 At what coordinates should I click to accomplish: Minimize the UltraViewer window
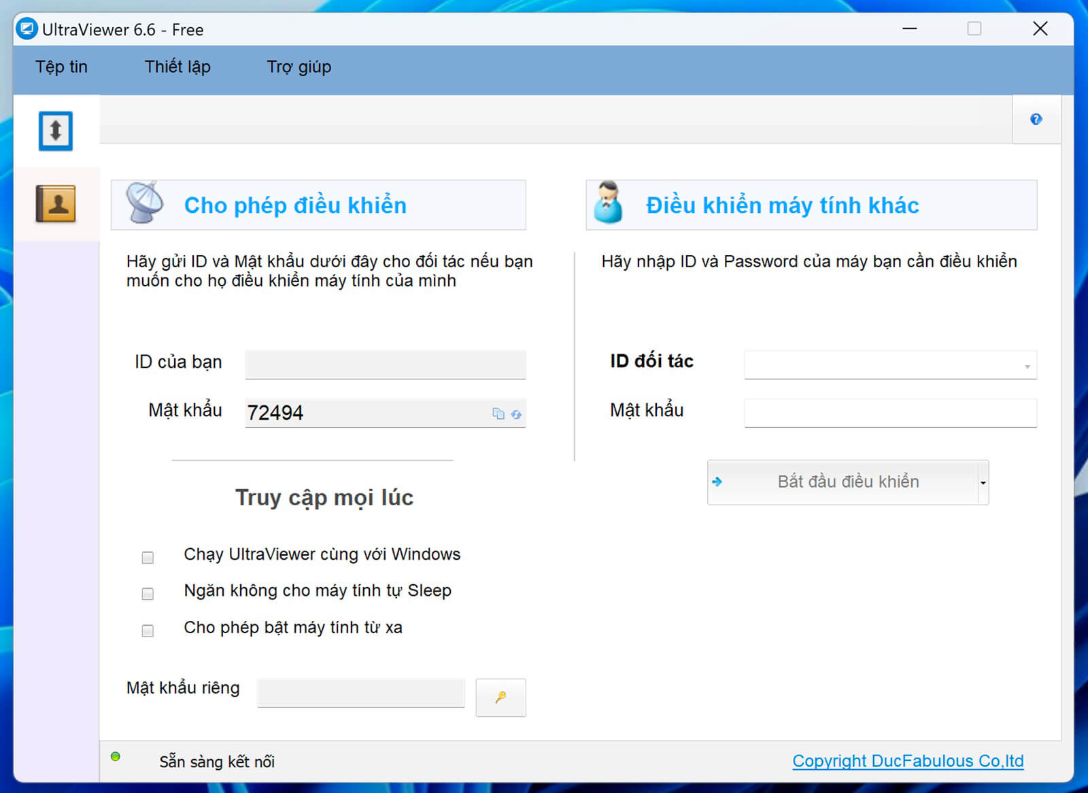coord(909,29)
